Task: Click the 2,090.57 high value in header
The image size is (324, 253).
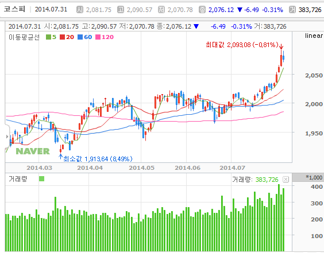Action: (140, 10)
